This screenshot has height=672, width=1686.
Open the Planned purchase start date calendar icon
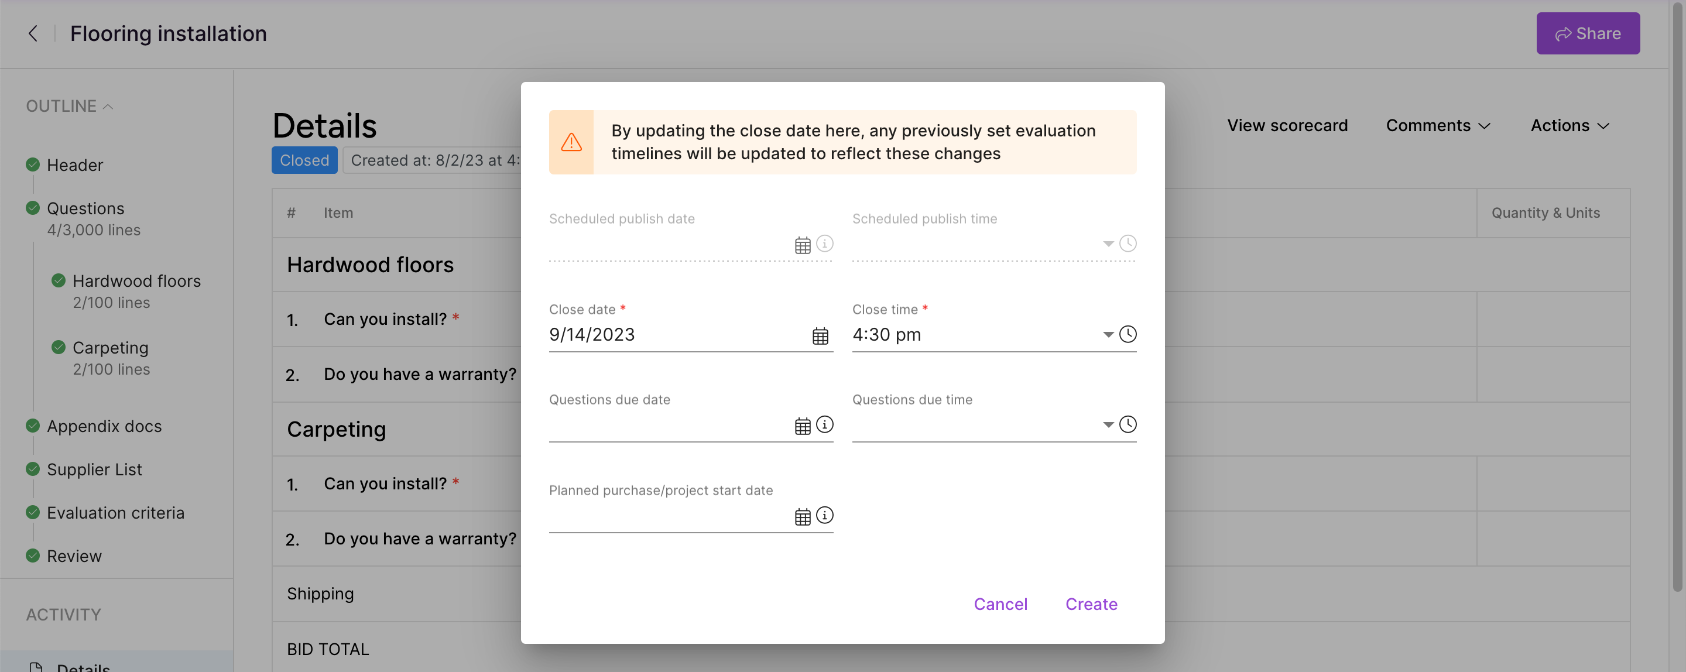803,517
